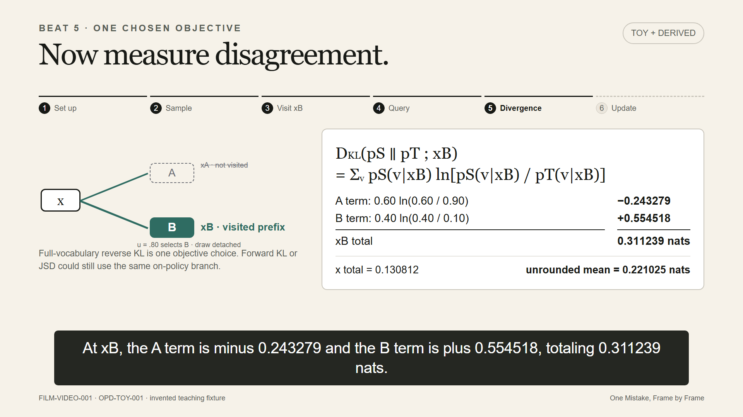Viewport: 743px width, 417px height.
Task: Click the Σv summation formula line
Action: point(470,175)
